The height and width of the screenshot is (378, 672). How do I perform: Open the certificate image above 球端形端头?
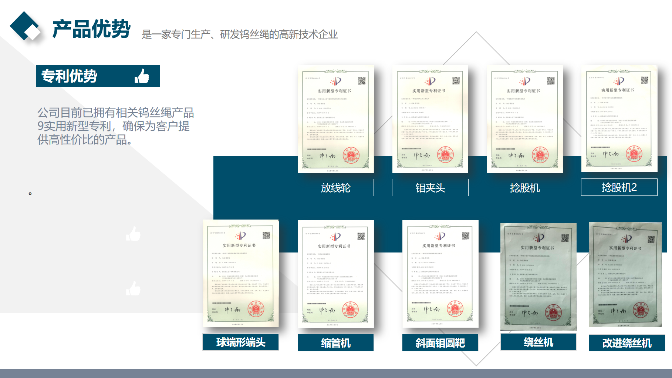click(x=241, y=273)
